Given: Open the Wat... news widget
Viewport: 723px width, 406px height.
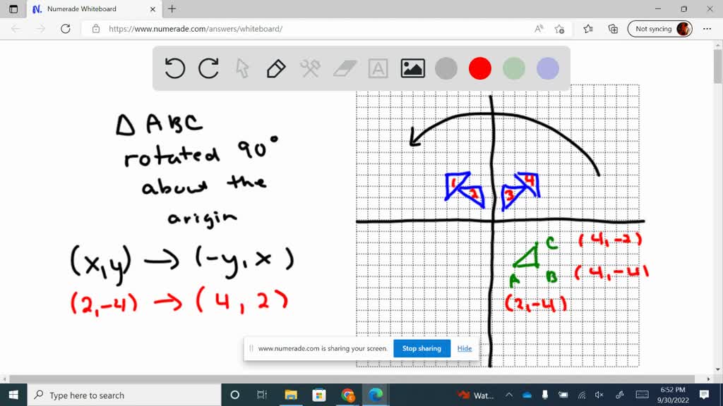Looking at the screenshot, I should point(475,395).
